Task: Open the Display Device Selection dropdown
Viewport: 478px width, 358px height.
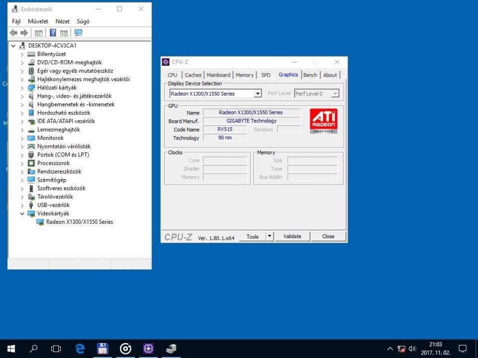Action: (x=258, y=93)
